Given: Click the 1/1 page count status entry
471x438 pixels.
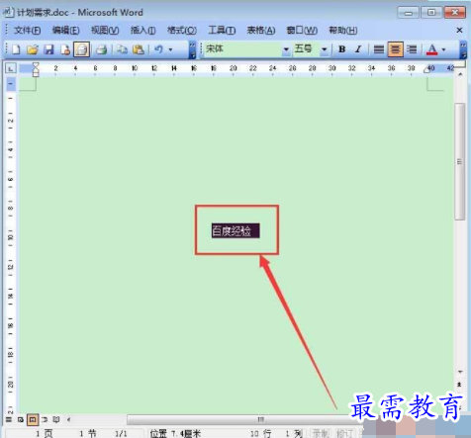Looking at the screenshot, I should pos(121,433).
